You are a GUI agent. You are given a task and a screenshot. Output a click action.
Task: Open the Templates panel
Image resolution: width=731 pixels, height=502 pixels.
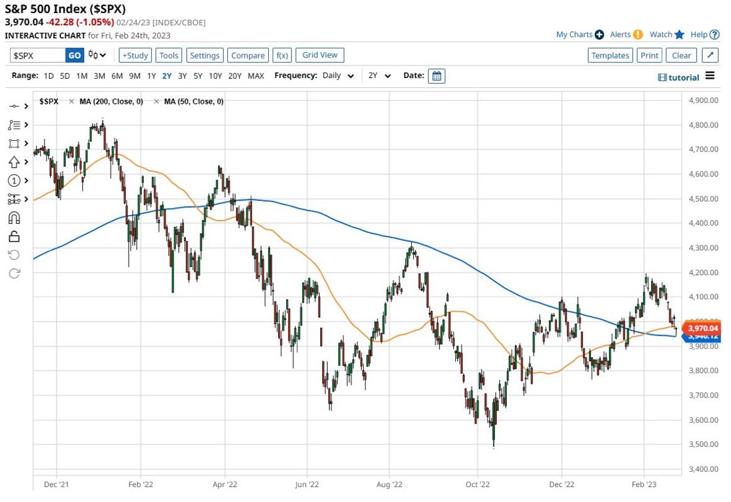coord(610,55)
